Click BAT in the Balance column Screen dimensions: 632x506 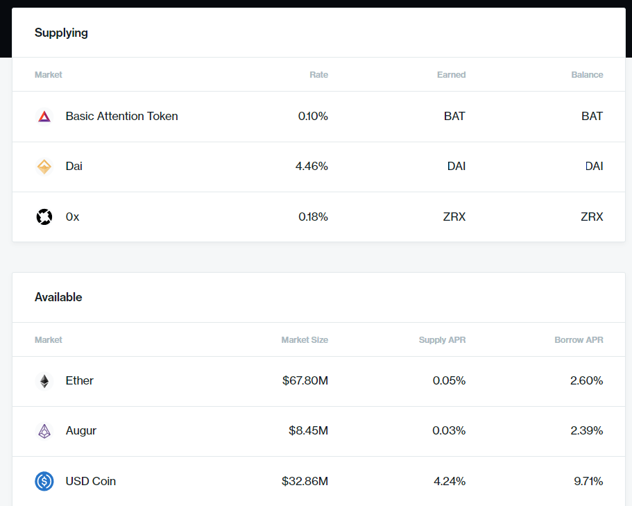point(592,116)
